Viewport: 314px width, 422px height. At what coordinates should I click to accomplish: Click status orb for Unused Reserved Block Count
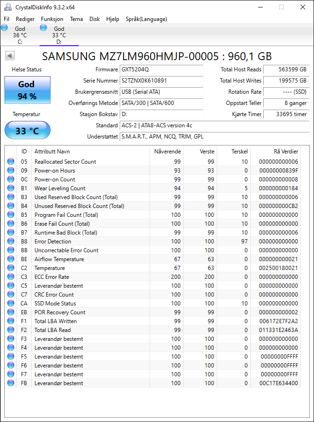click(x=11, y=206)
